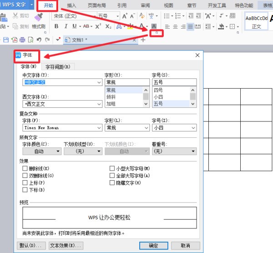This screenshot has height=253, width=273.
Task: Click the Redo arrow
Action: click(x=47, y=40)
